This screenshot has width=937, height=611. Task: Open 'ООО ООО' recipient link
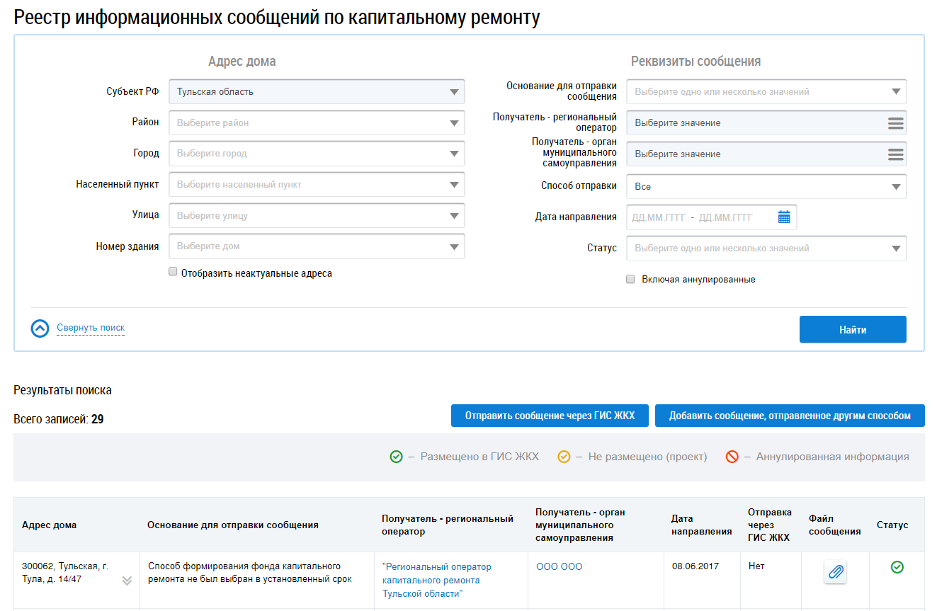559,567
